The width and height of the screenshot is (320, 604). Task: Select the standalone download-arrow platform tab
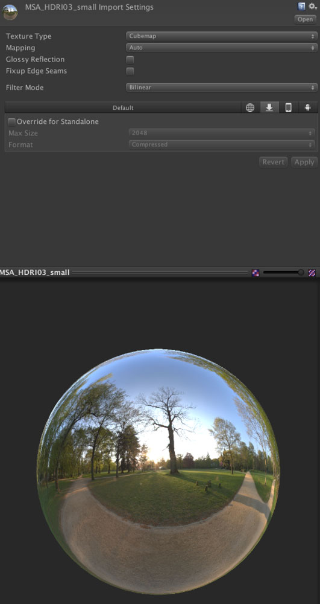pyautogui.click(x=269, y=108)
